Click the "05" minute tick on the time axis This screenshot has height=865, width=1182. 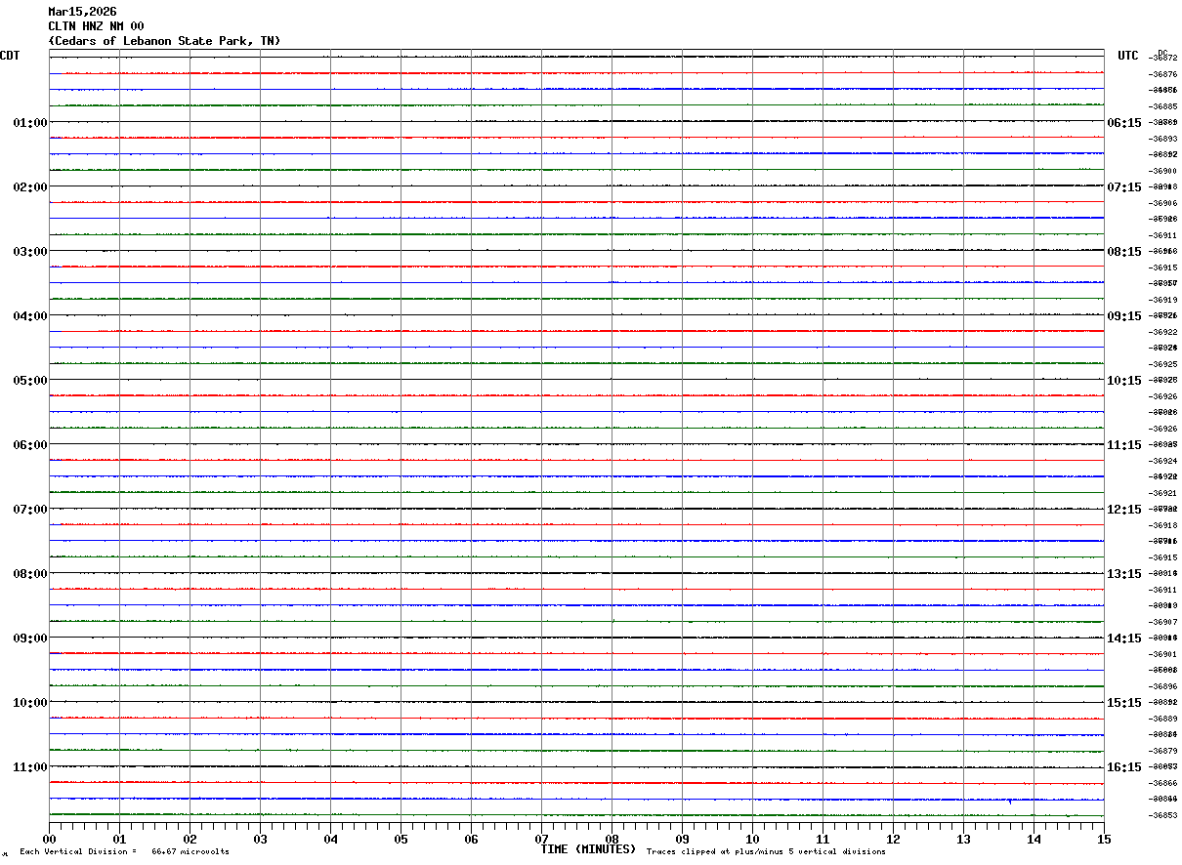click(401, 839)
